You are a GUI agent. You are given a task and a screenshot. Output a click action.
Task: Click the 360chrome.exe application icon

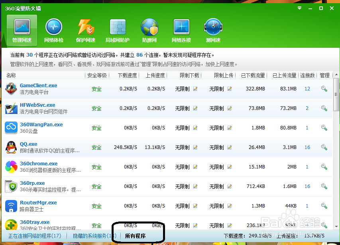click(11, 167)
